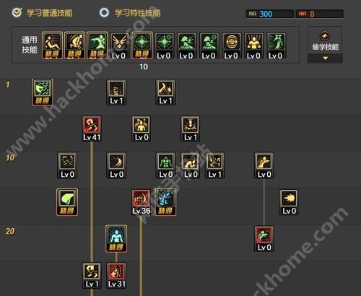Select the first crosshair general skill with 10
Screen dimensions: 361x296
[142, 45]
